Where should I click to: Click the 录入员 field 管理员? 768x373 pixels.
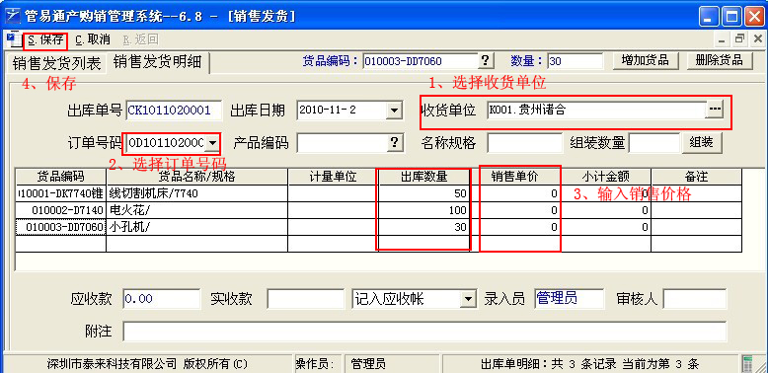click(x=570, y=298)
